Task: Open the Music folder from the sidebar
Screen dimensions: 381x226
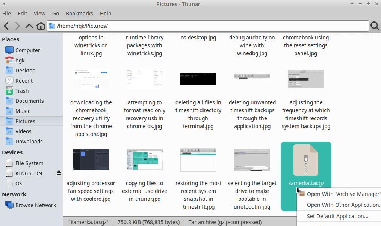Action: pyautogui.click(x=23, y=111)
